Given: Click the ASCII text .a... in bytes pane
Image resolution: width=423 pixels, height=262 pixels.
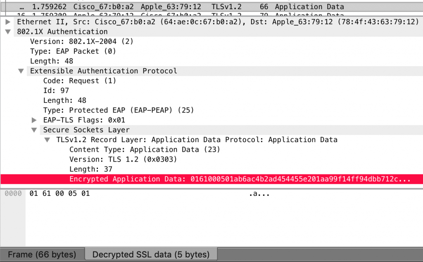Looking at the screenshot, I should pos(259,194).
